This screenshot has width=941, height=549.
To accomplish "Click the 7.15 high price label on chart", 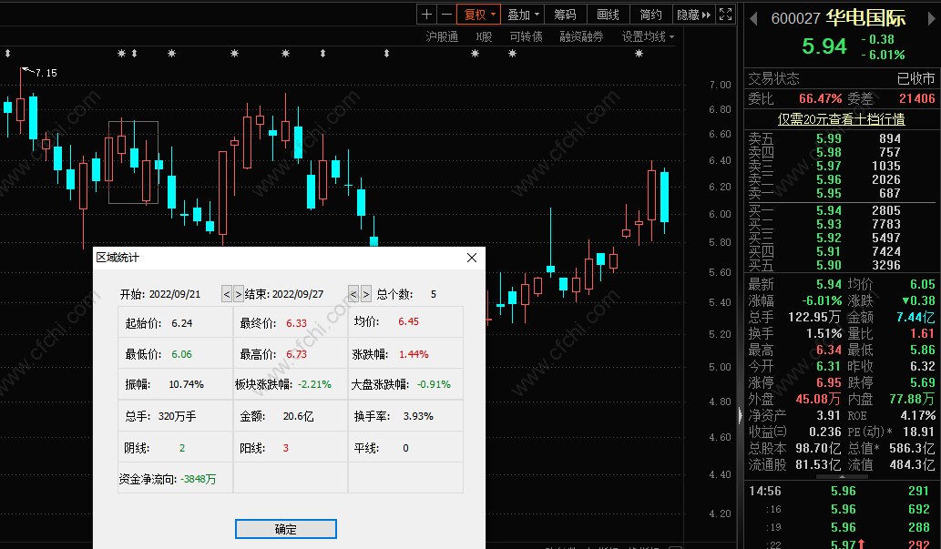I will [x=46, y=73].
